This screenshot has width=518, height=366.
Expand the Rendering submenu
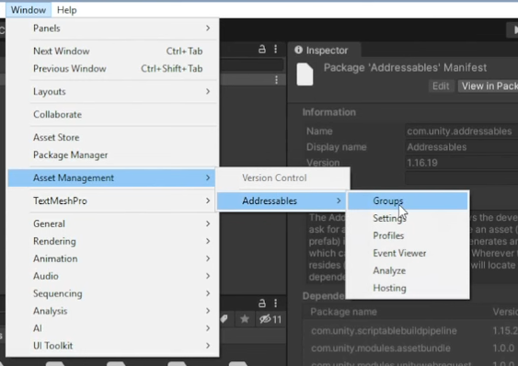[x=112, y=242]
